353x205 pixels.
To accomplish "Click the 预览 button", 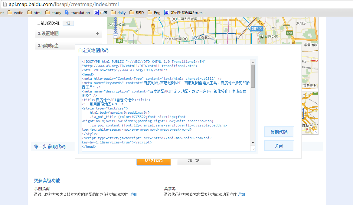I will (x=194, y=162).
